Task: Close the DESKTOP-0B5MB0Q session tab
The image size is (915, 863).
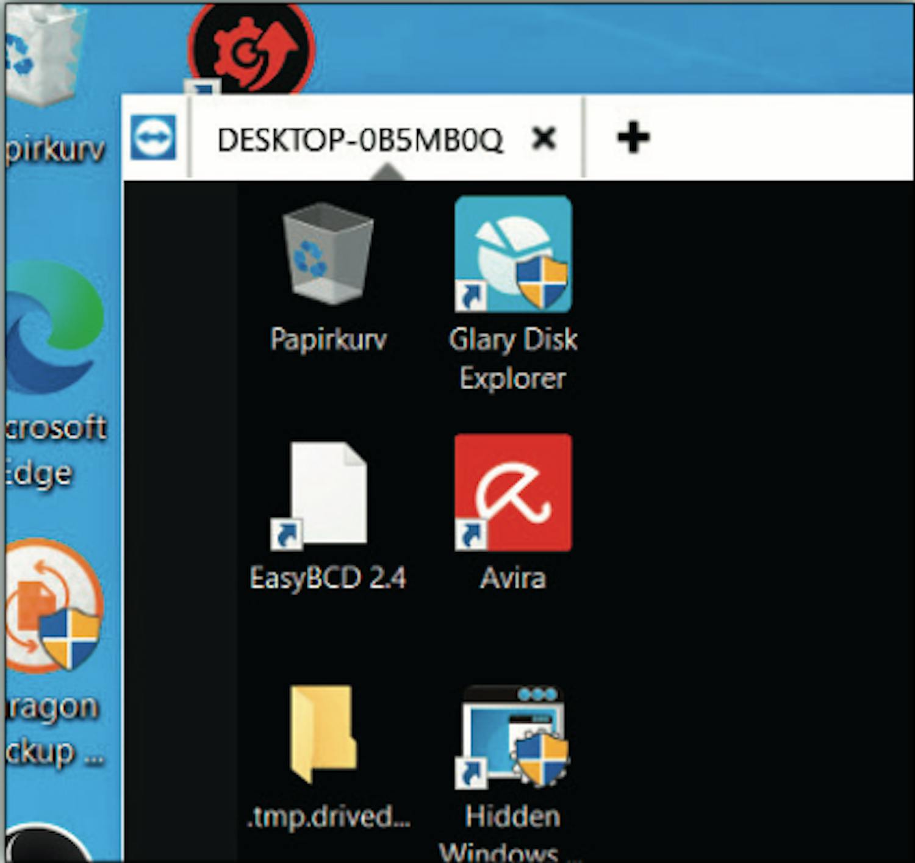Action: [544, 138]
